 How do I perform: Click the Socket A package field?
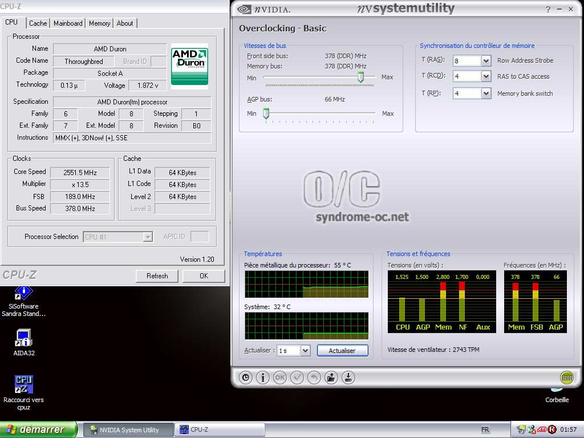pos(110,74)
